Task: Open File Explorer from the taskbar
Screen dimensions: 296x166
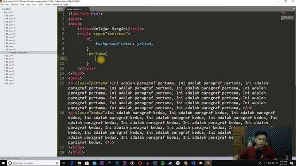Action: tap(79, 163)
